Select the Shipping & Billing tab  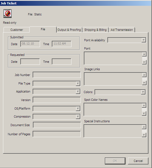95,30
